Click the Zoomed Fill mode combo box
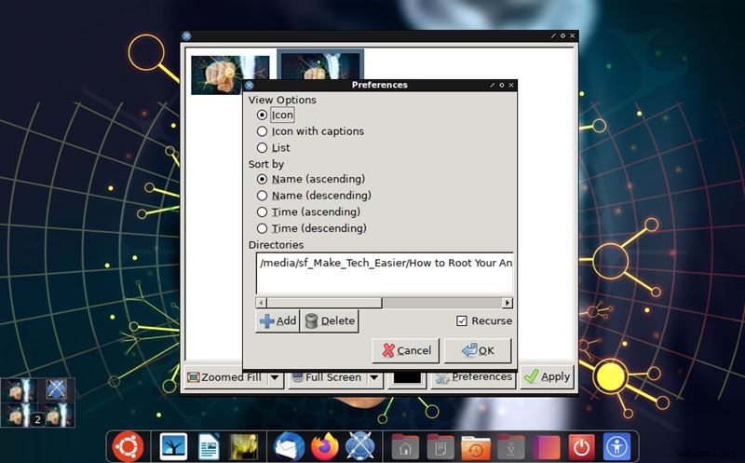 (235, 378)
